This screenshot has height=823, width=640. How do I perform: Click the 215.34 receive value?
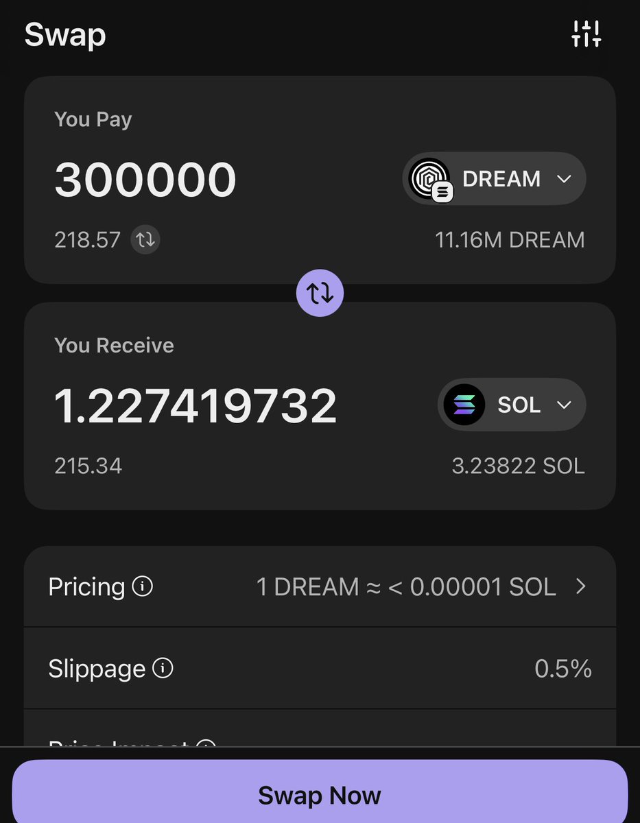tap(88, 466)
